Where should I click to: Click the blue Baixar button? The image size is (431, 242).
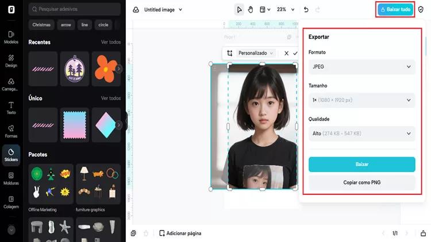(x=361, y=165)
